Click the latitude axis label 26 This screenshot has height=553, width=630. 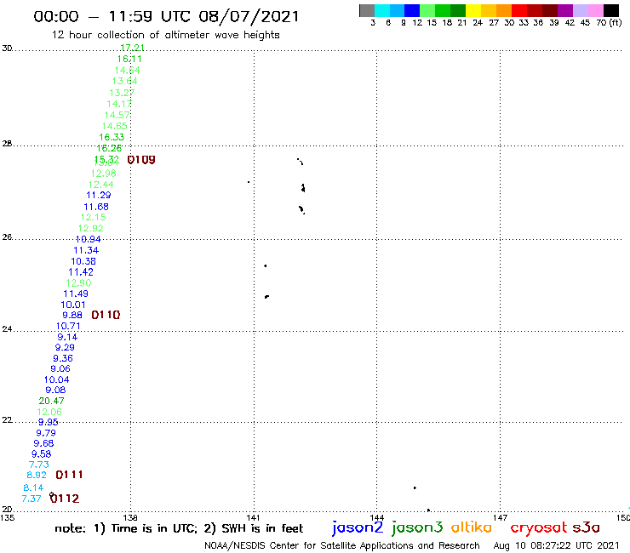[7, 237]
